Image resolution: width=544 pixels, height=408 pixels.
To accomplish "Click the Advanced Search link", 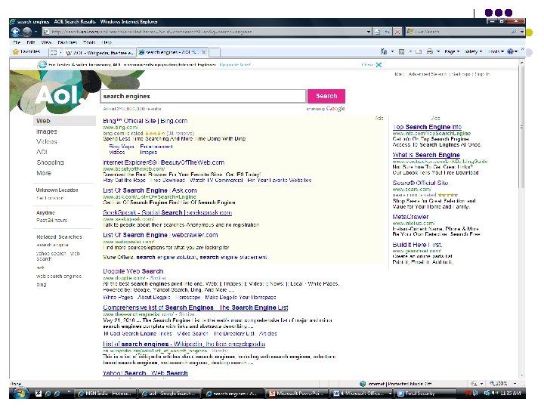I will [x=428, y=74].
